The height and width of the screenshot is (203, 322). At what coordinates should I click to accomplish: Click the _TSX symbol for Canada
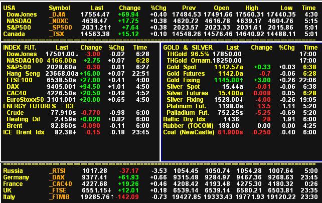click(x=57, y=34)
